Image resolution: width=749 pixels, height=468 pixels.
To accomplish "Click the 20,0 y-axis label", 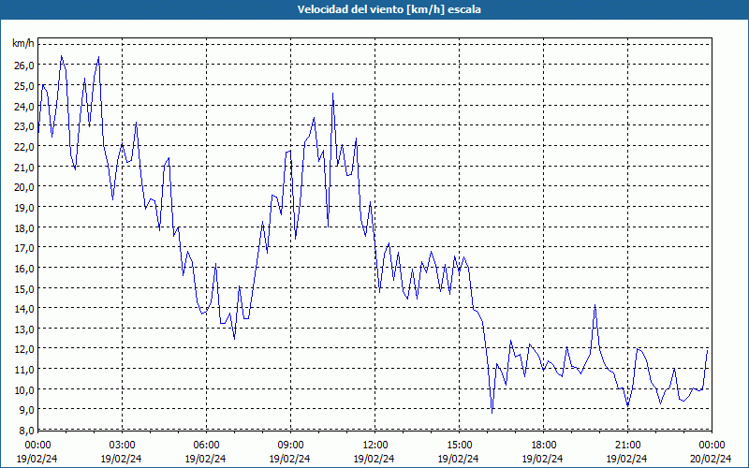I will click(x=24, y=187).
